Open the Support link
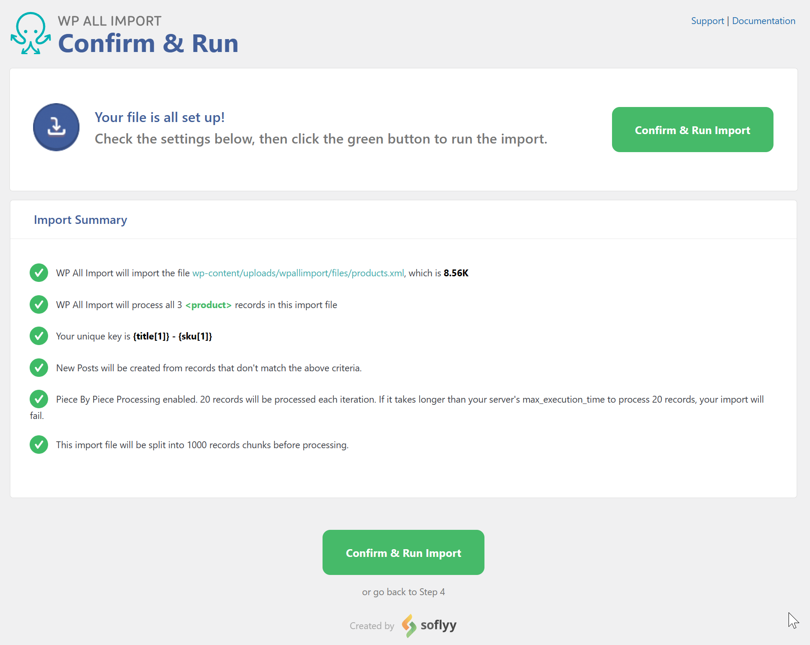 707,21
